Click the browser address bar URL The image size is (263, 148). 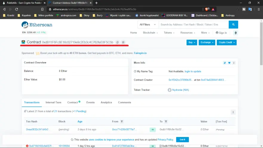pos(95,9)
